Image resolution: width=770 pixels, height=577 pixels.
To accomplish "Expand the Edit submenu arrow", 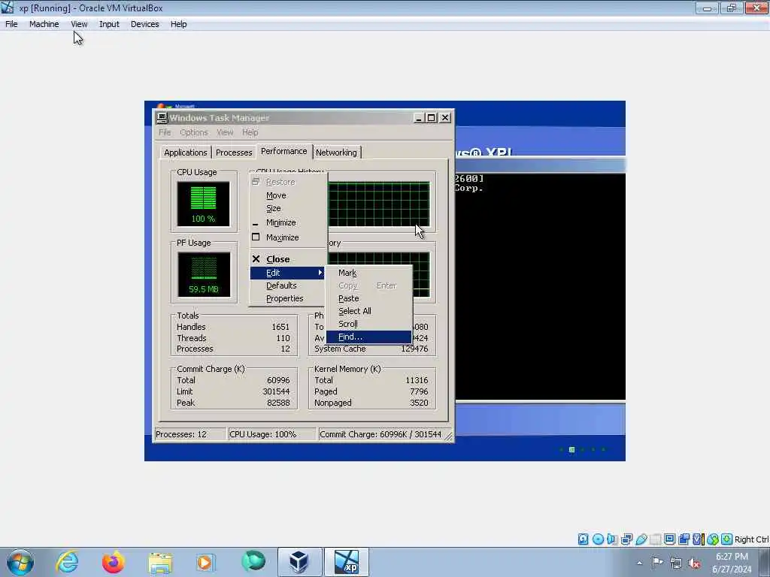I will 320,272.
